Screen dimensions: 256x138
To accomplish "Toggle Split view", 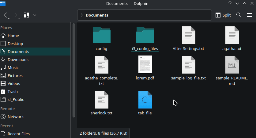I will click(x=223, y=15).
